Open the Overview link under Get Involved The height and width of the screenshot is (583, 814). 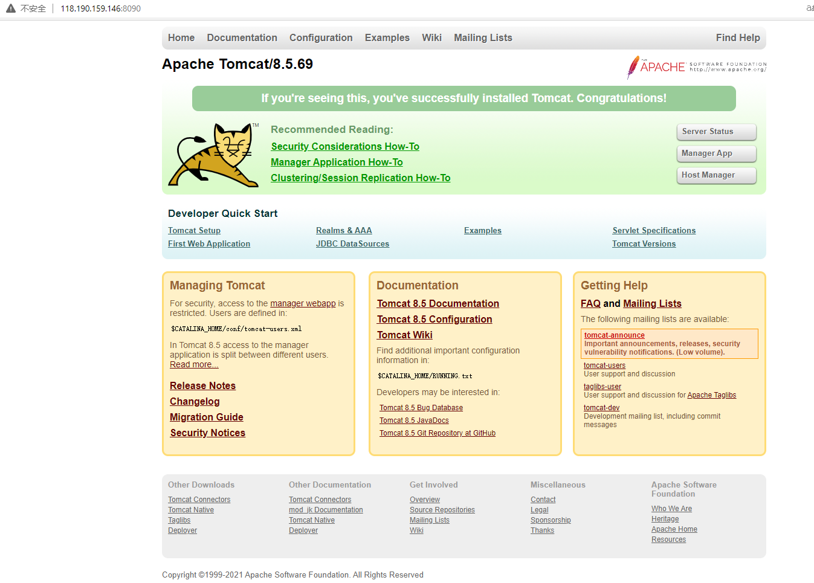425,500
